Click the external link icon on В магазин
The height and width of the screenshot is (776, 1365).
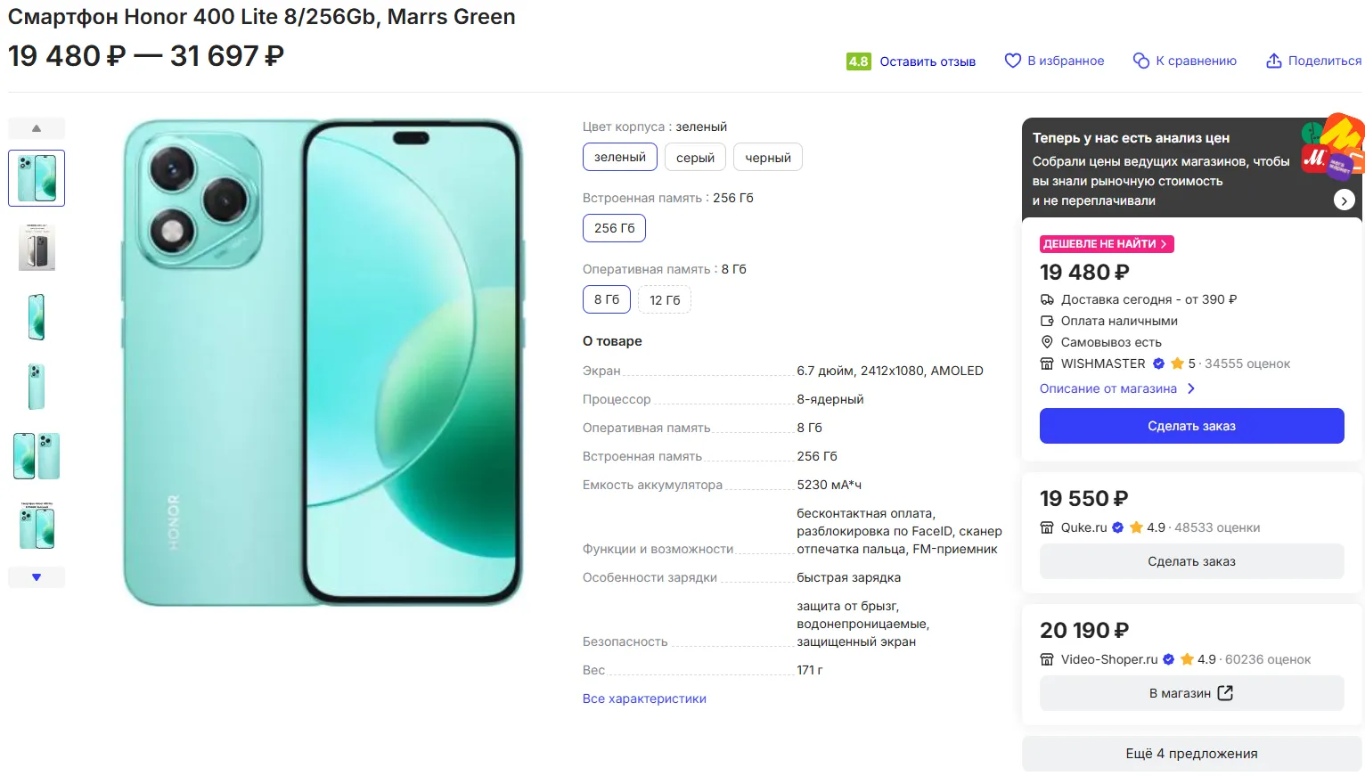(1225, 693)
